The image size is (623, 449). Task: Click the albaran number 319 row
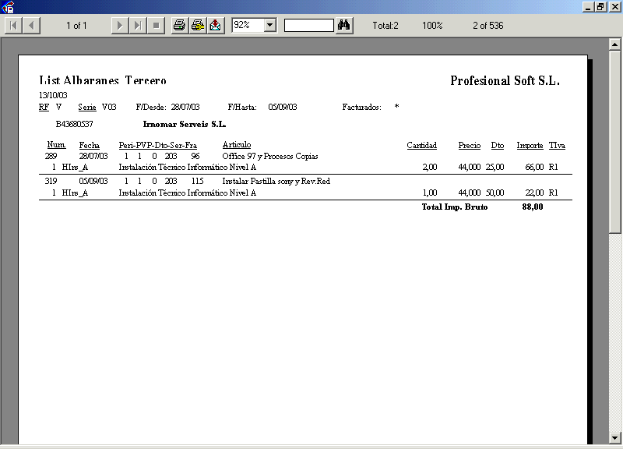tap(51, 181)
